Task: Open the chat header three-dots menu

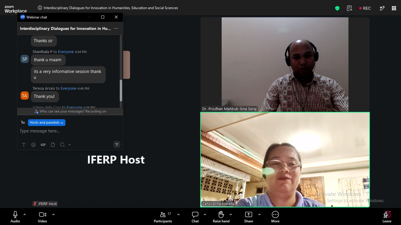Action: tap(116, 28)
